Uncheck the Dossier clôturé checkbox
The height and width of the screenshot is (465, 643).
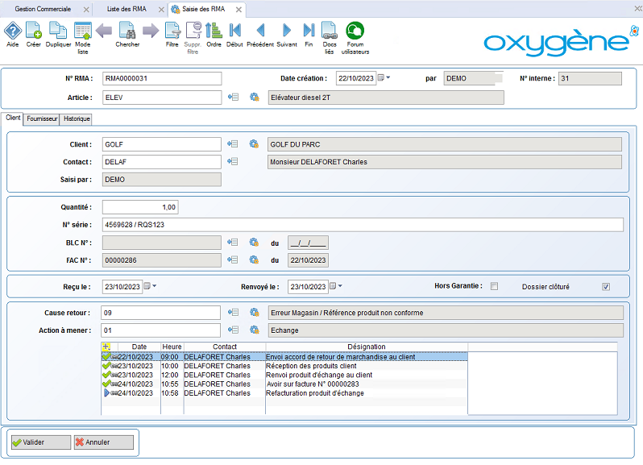tap(606, 286)
